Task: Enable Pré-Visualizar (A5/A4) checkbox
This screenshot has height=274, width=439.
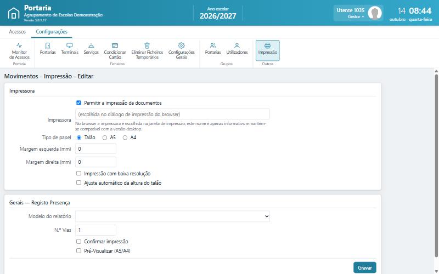Action: tap(78, 250)
